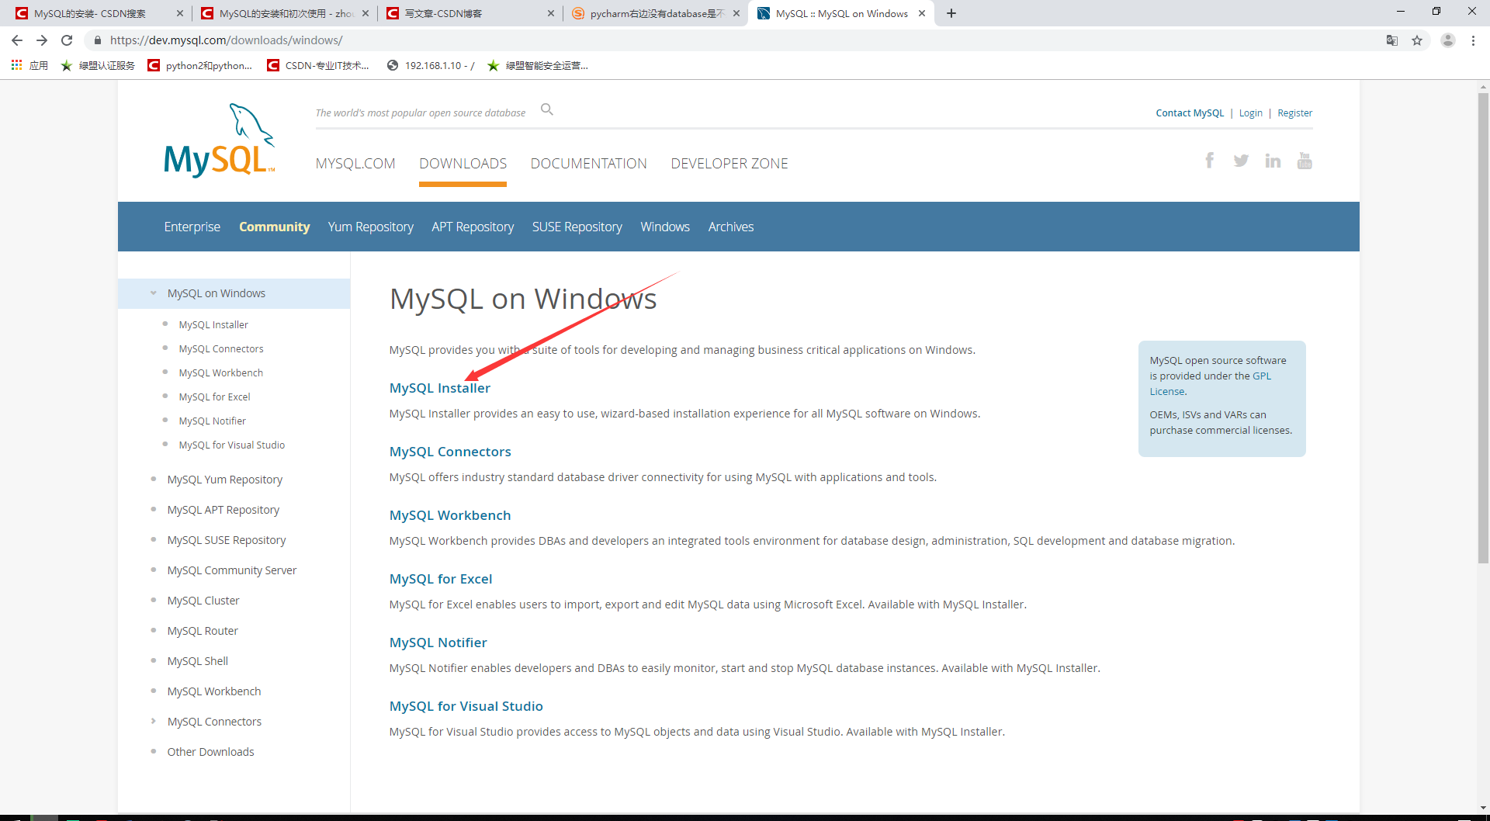The height and width of the screenshot is (821, 1490).
Task: Open the Google Translate page icon
Action: click(1392, 40)
